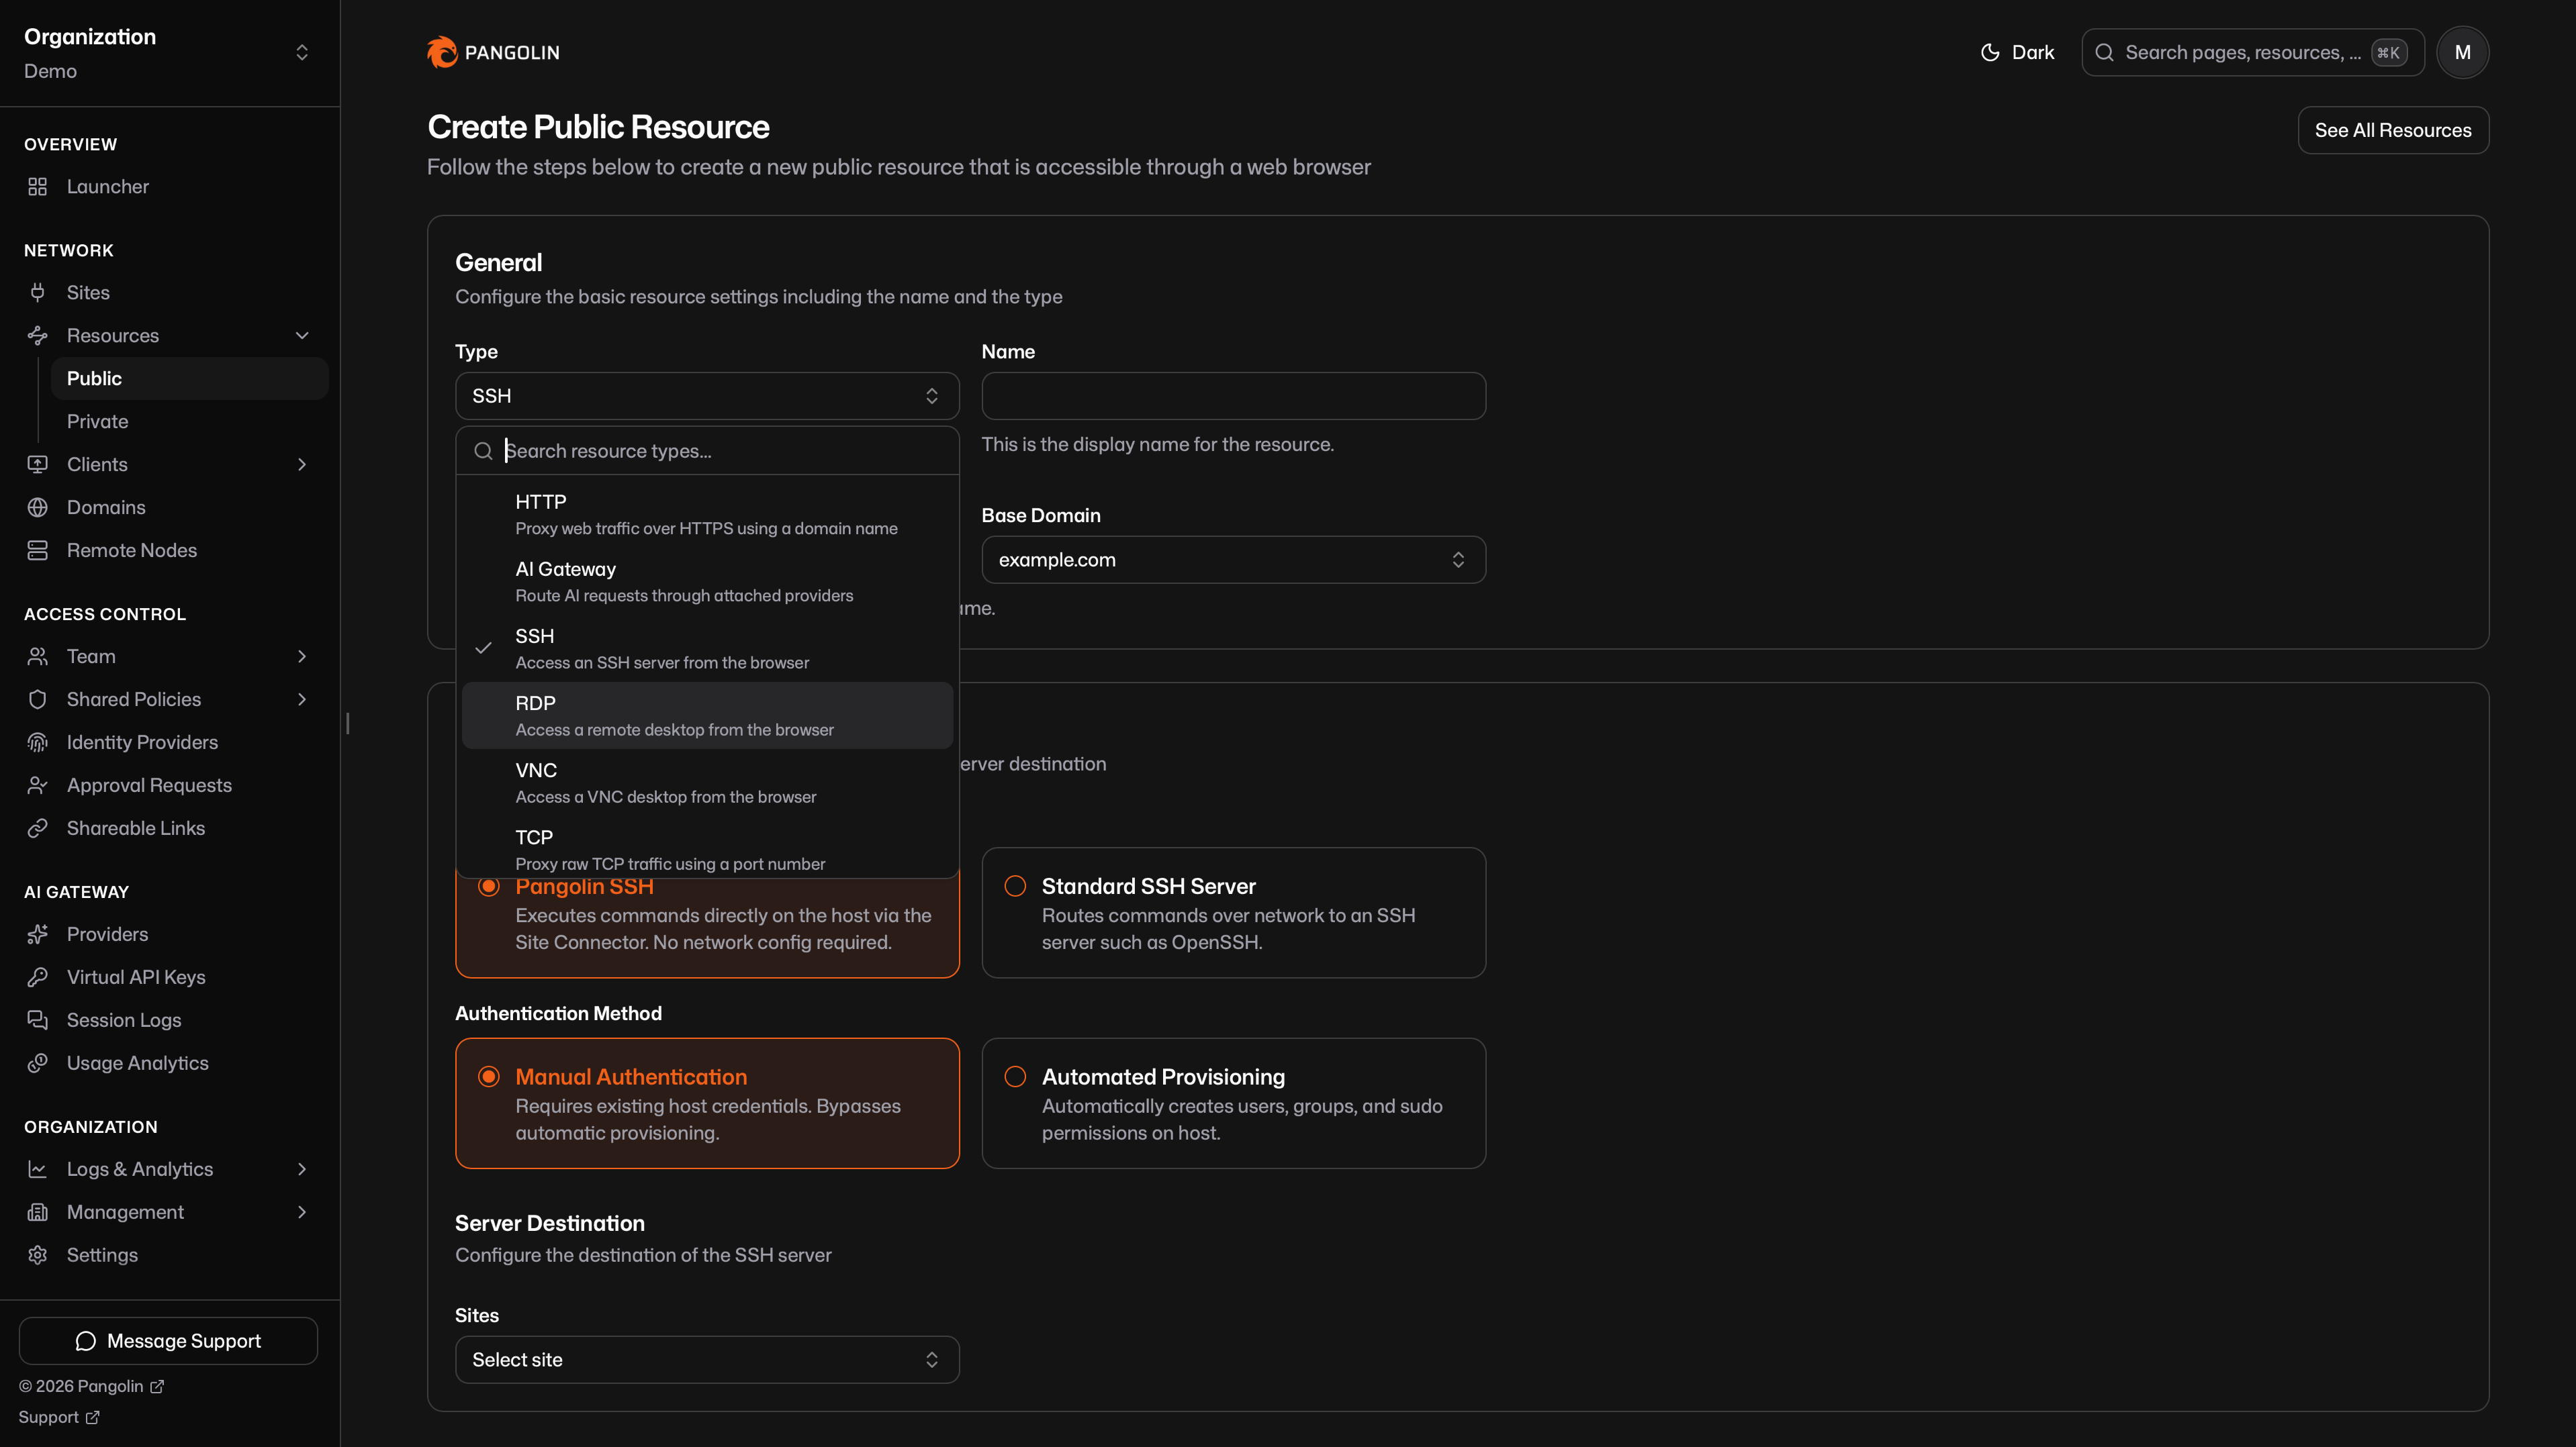Click the Virtual API Keys key icon
2576x1447 pixels.
click(37, 977)
